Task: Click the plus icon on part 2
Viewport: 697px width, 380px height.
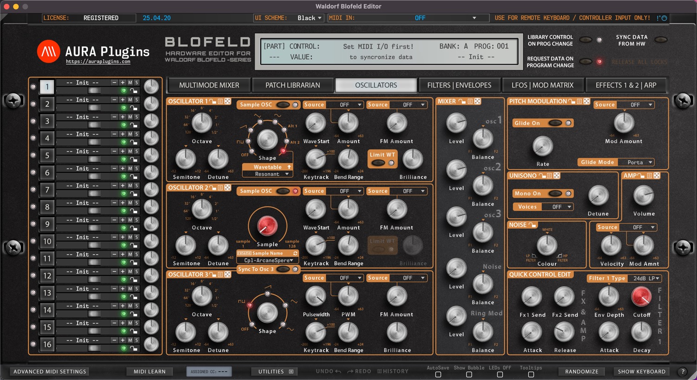Action: [123, 99]
